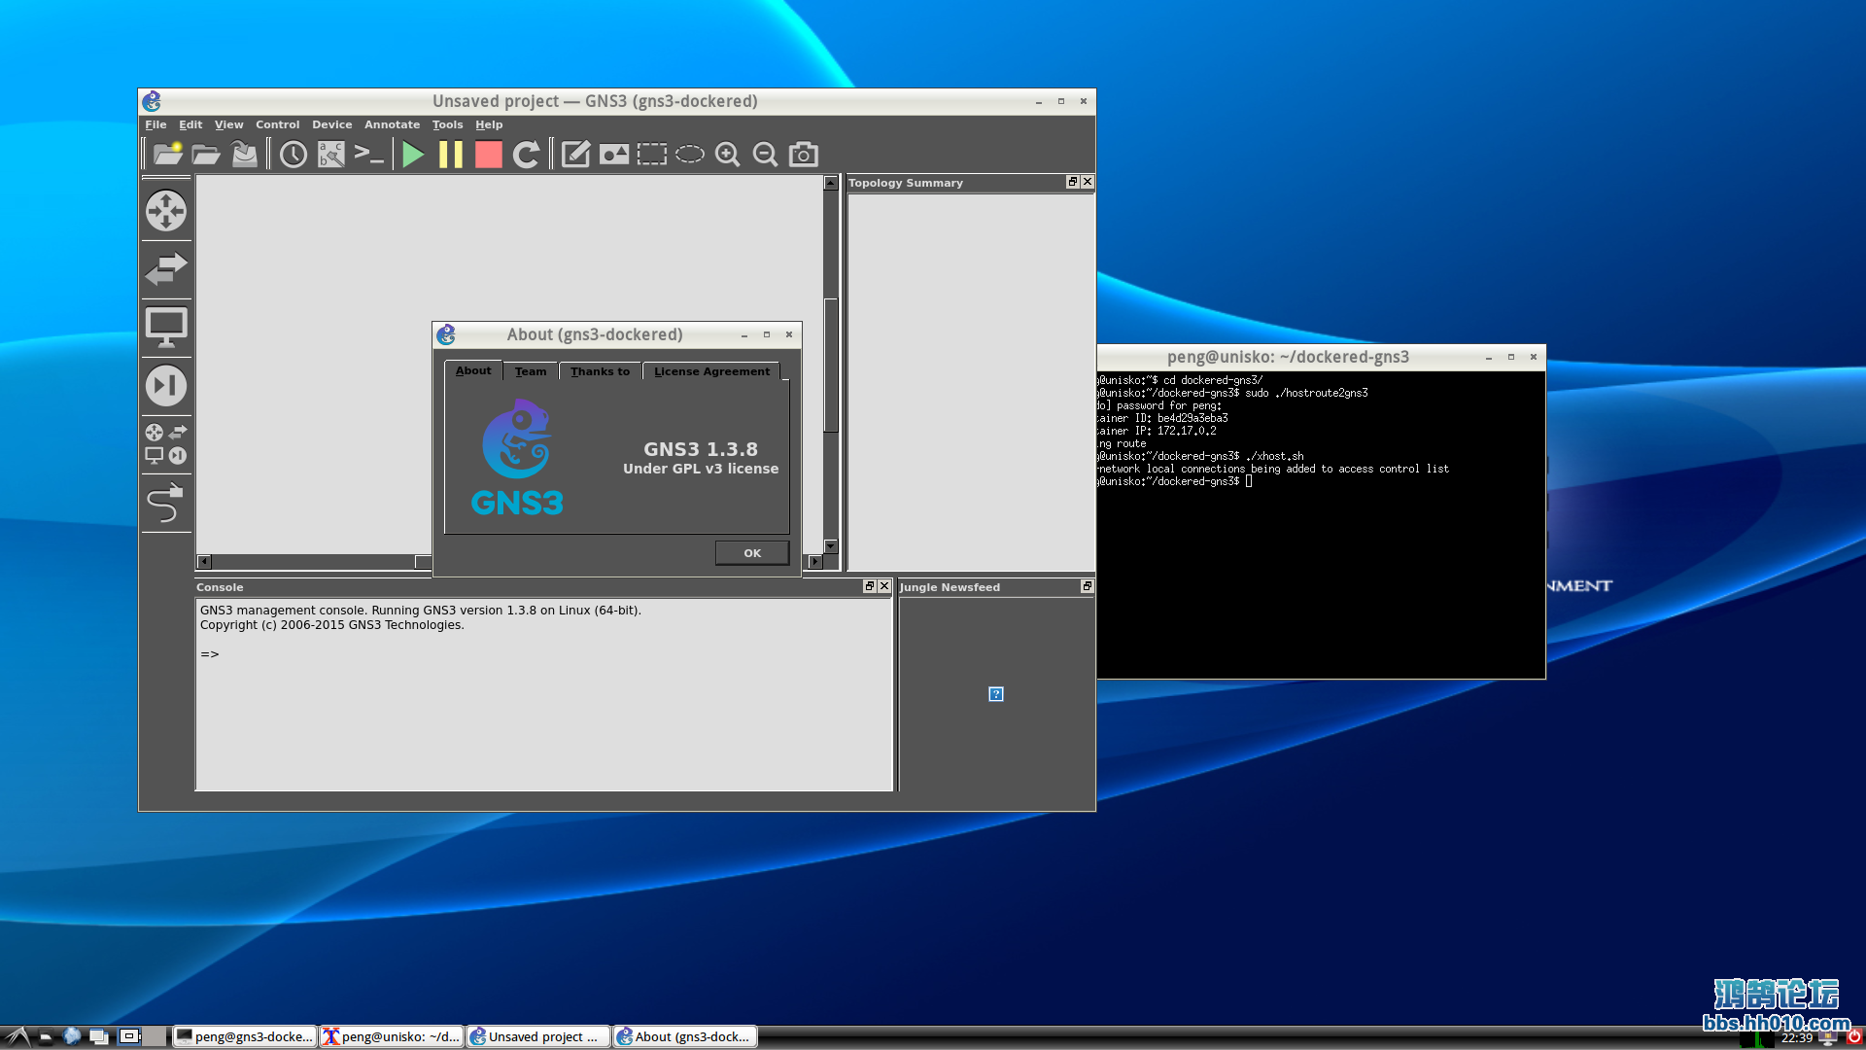Screen dimensions: 1866x1050
Task: Switch to the License Agreement tab
Action: click(x=711, y=371)
